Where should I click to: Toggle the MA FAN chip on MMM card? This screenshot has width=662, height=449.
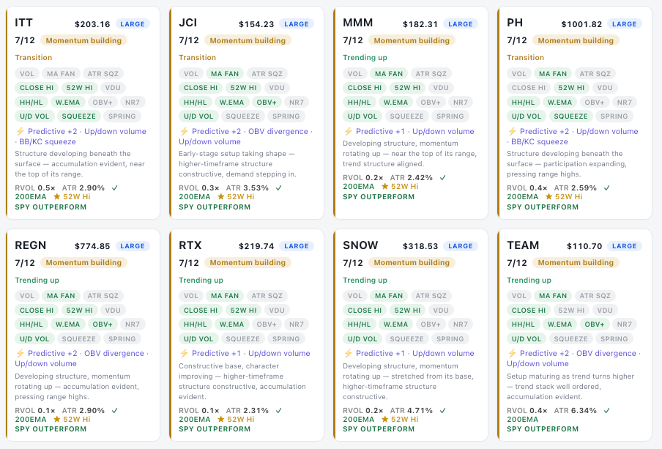pos(389,74)
